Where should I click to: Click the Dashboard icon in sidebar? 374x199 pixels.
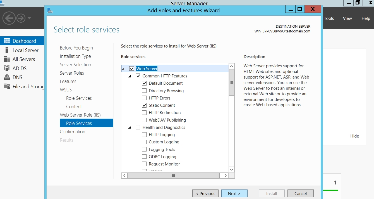(7, 41)
